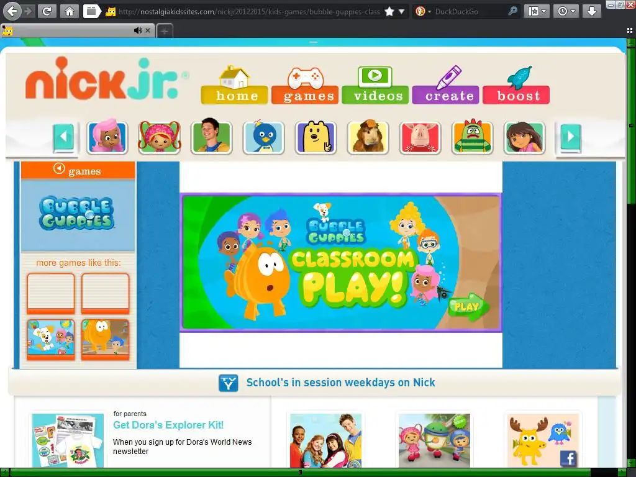Select the Wow Wow Wubbzy yellow icon
Viewport: 636px width, 477px height.
316,137
